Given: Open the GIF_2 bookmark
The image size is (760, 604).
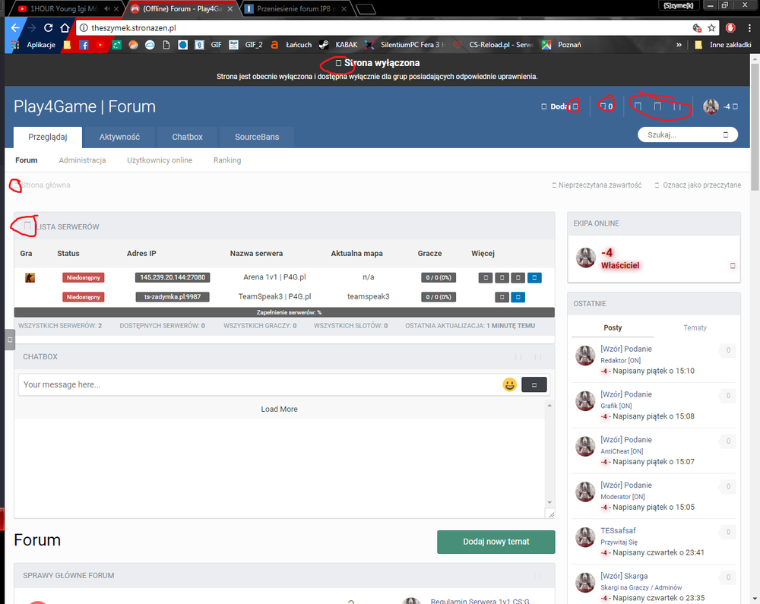Looking at the screenshot, I should (246, 45).
